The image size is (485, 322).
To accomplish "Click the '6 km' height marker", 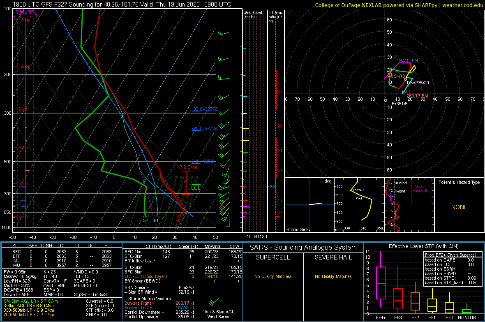I will coord(23,148).
